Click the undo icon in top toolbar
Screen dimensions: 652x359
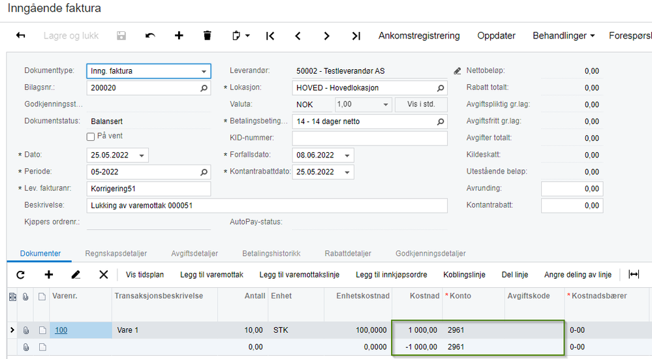(x=150, y=36)
